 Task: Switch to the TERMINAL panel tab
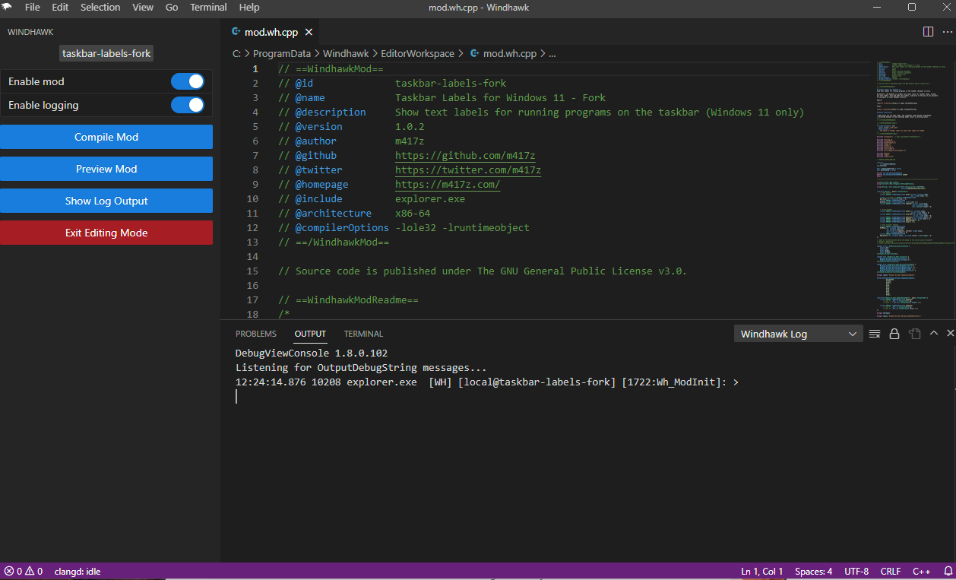tap(363, 334)
